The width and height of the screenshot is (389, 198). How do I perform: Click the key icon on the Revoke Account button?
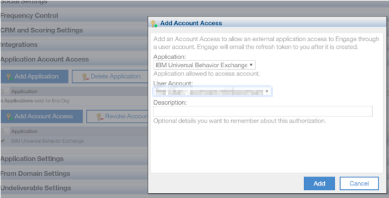pyautogui.click(x=100, y=117)
